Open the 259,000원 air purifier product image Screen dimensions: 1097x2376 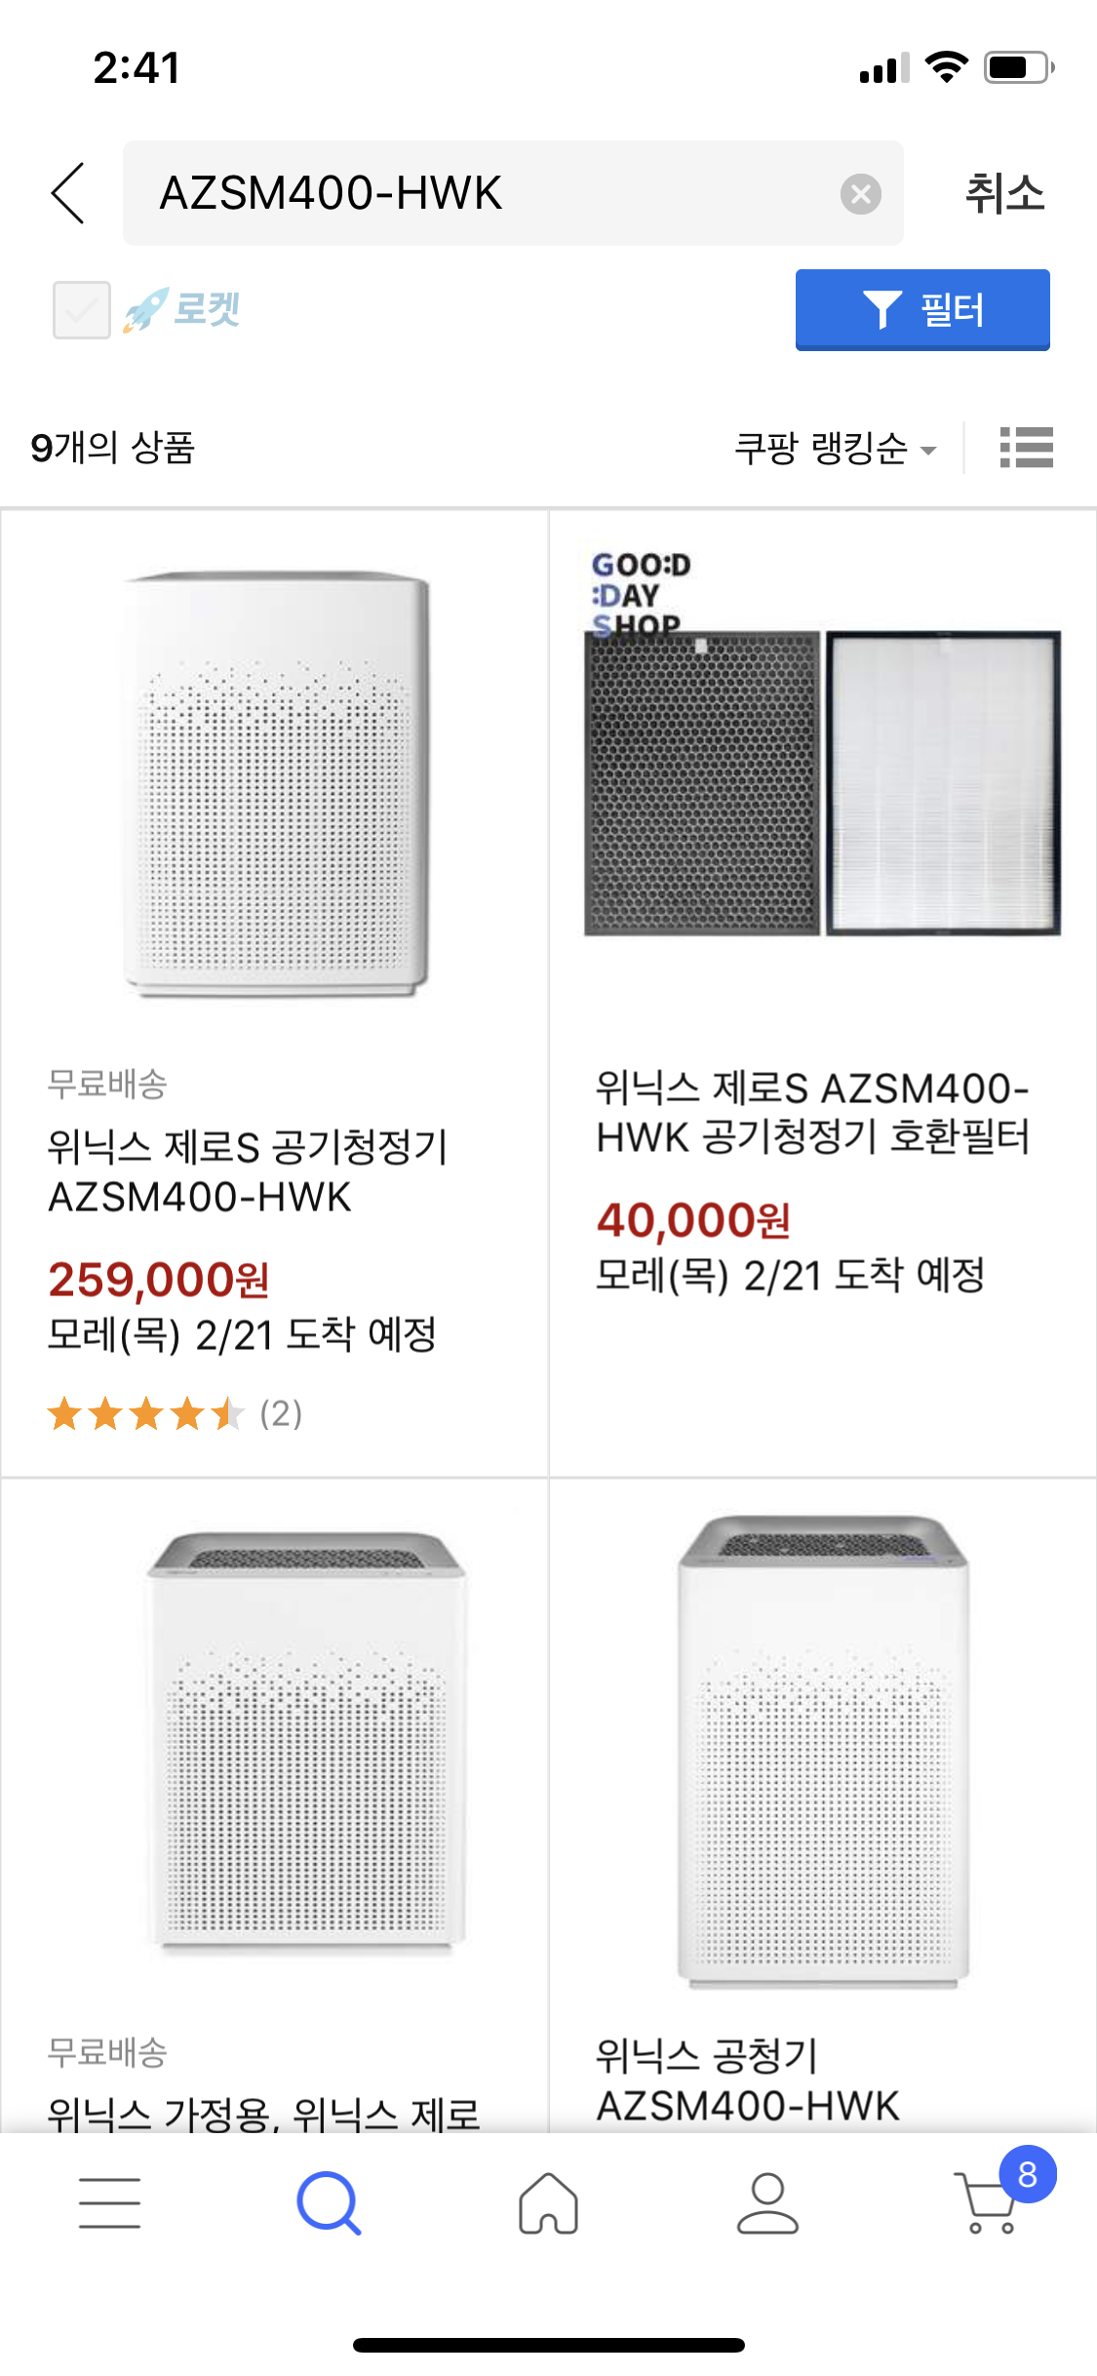tap(276, 785)
